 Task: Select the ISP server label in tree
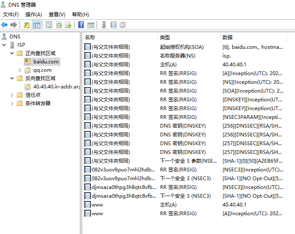(x=21, y=45)
